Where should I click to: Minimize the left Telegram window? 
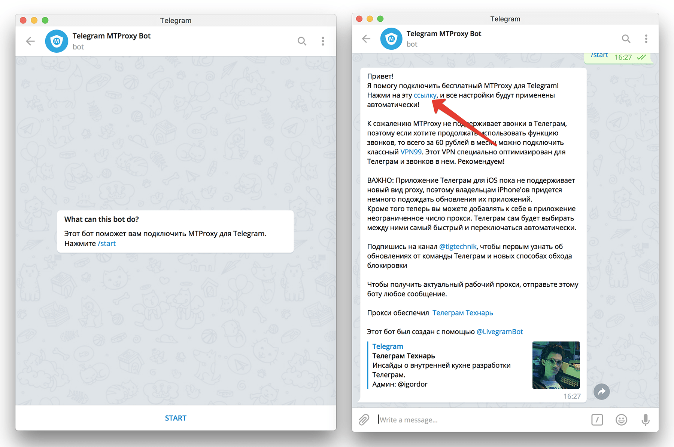tap(34, 20)
